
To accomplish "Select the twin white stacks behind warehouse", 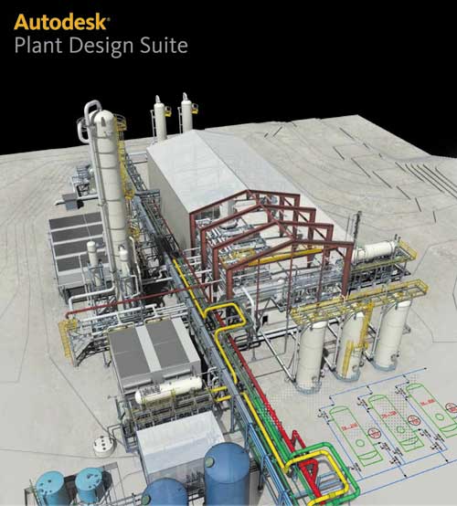I will coord(174,115).
